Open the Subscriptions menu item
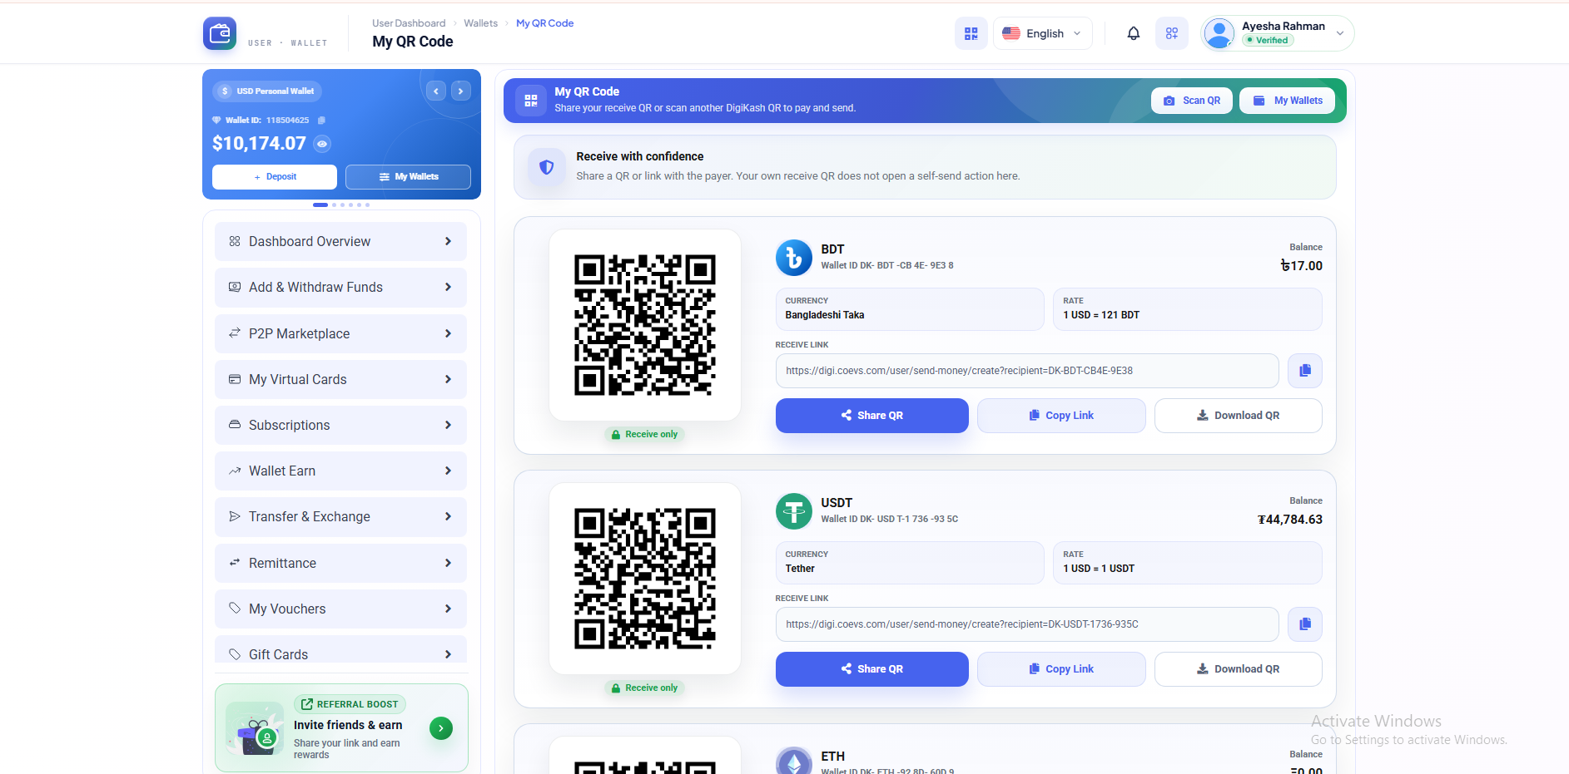The image size is (1569, 774). click(340, 425)
